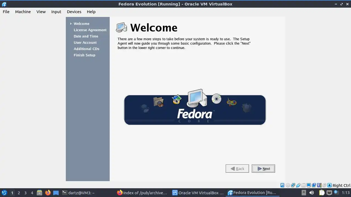Image resolution: width=351 pixels, height=197 pixels.
Task: Launch Firefox from the taskbar quick-launch icon
Action: tap(48, 193)
